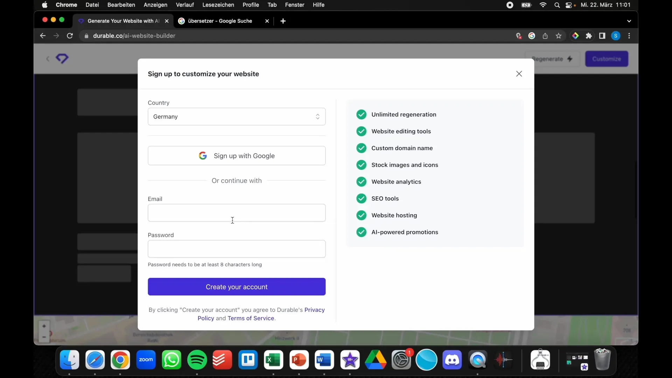This screenshot has width=672, height=378.
Task: Toggle the Chrome side panel icon
Action: (x=602, y=36)
